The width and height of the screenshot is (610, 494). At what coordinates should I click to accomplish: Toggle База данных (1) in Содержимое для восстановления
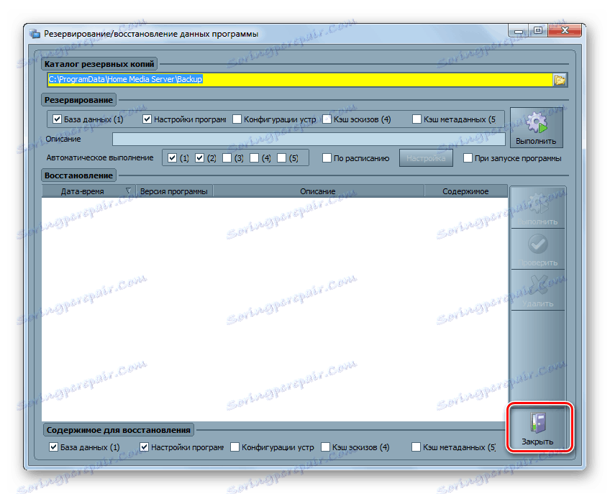pyautogui.click(x=54, y=447)
